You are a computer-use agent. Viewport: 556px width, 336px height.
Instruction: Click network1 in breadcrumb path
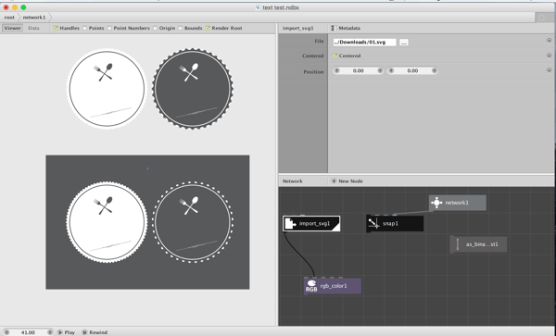tap(34, 17)
